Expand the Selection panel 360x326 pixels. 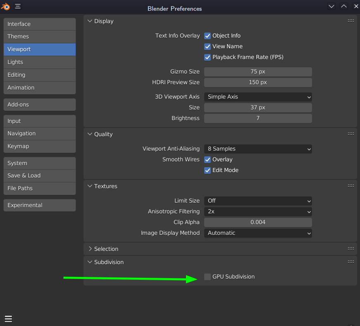90,249
